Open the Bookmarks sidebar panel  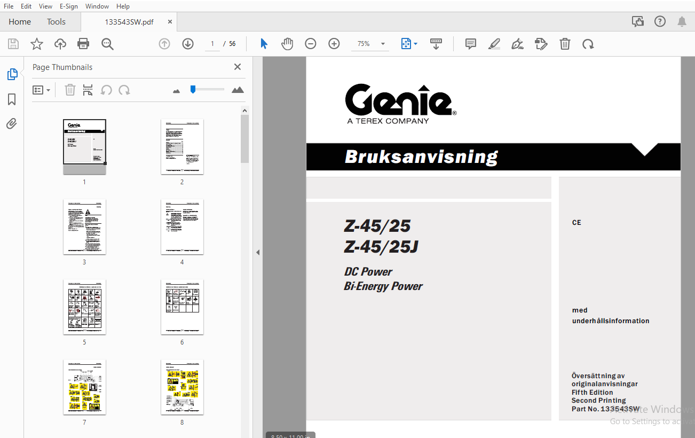12,99
